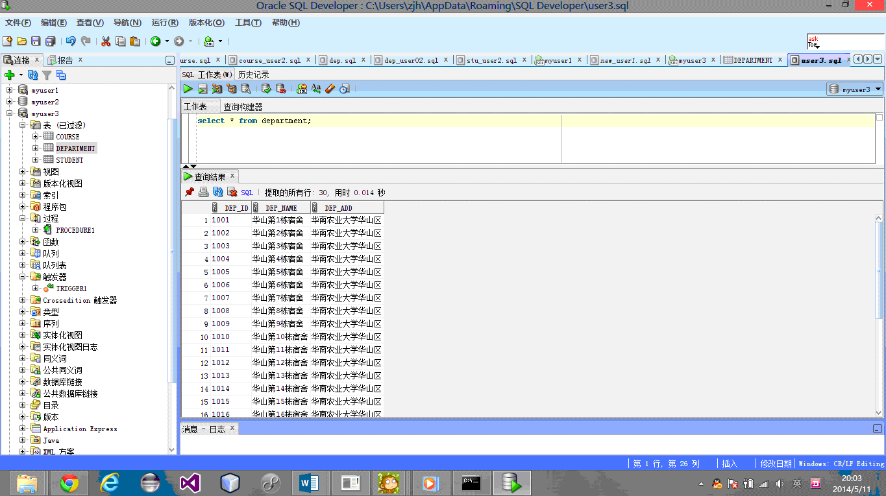This screenshot has width=886, height=496.
Task: Open the 文件(F) menu
Action: (x=18, y=23)
